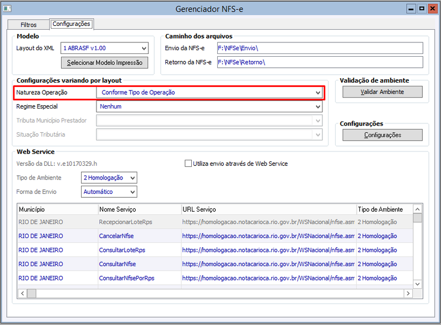Click the URL cell of the CancelarNfse row
Screen dimensions: 441x325
coord(268,236)
